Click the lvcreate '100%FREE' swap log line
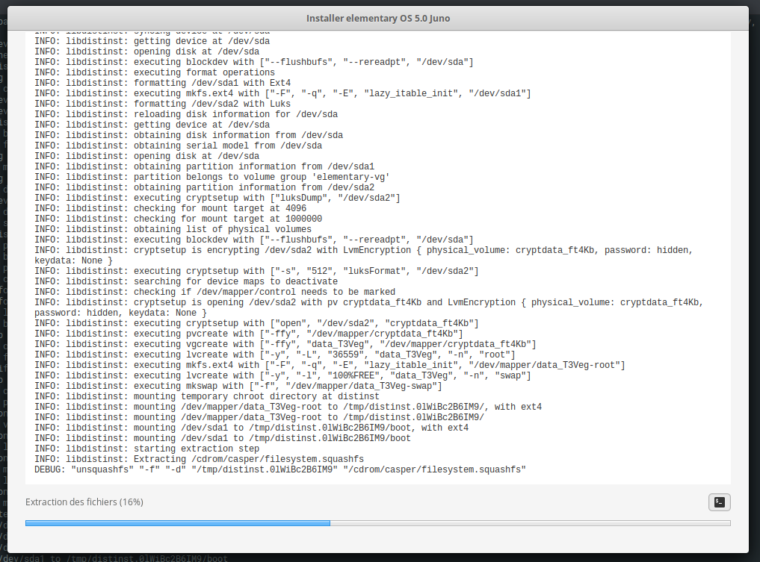Image resolution: width=760 pixels, height=562 pixels. pos(282,375)
